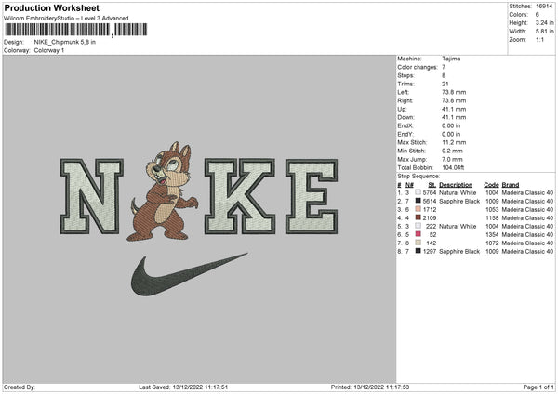The image size is (558, 394).
Task: Click the white swatch beside 222 stitches
Action: pyautogui.click(x=418, y=226)
